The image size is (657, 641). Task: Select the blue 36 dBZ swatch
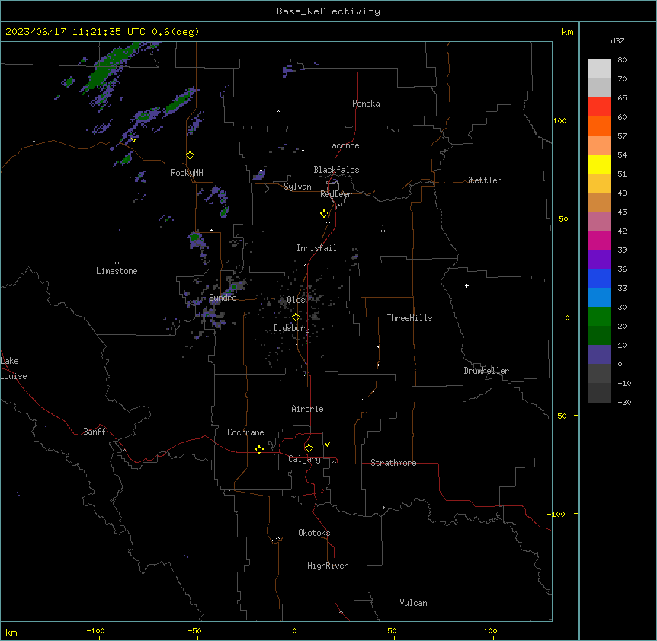[x=599, y=278]
